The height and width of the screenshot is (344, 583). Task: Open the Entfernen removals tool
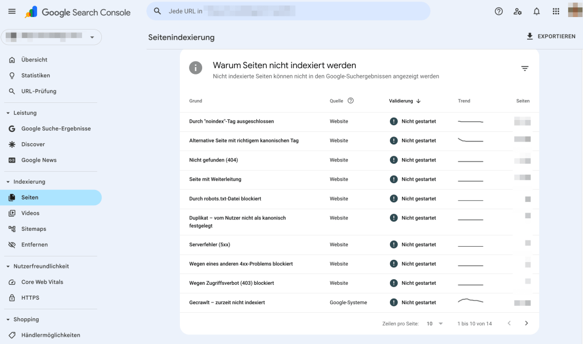35,244
